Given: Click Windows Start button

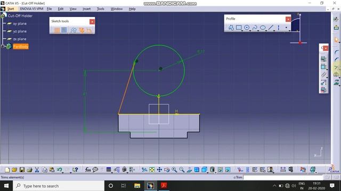Looking at the screenshot, I should coord(6,186).
